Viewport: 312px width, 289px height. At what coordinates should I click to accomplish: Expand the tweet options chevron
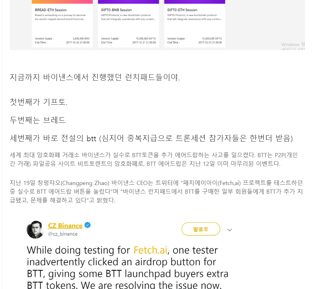point(230,230)
